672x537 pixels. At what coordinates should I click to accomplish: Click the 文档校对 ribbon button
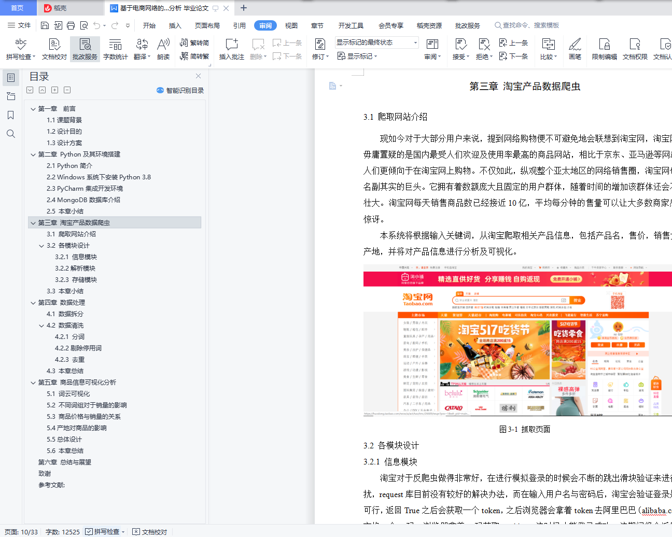click(54, 49)
